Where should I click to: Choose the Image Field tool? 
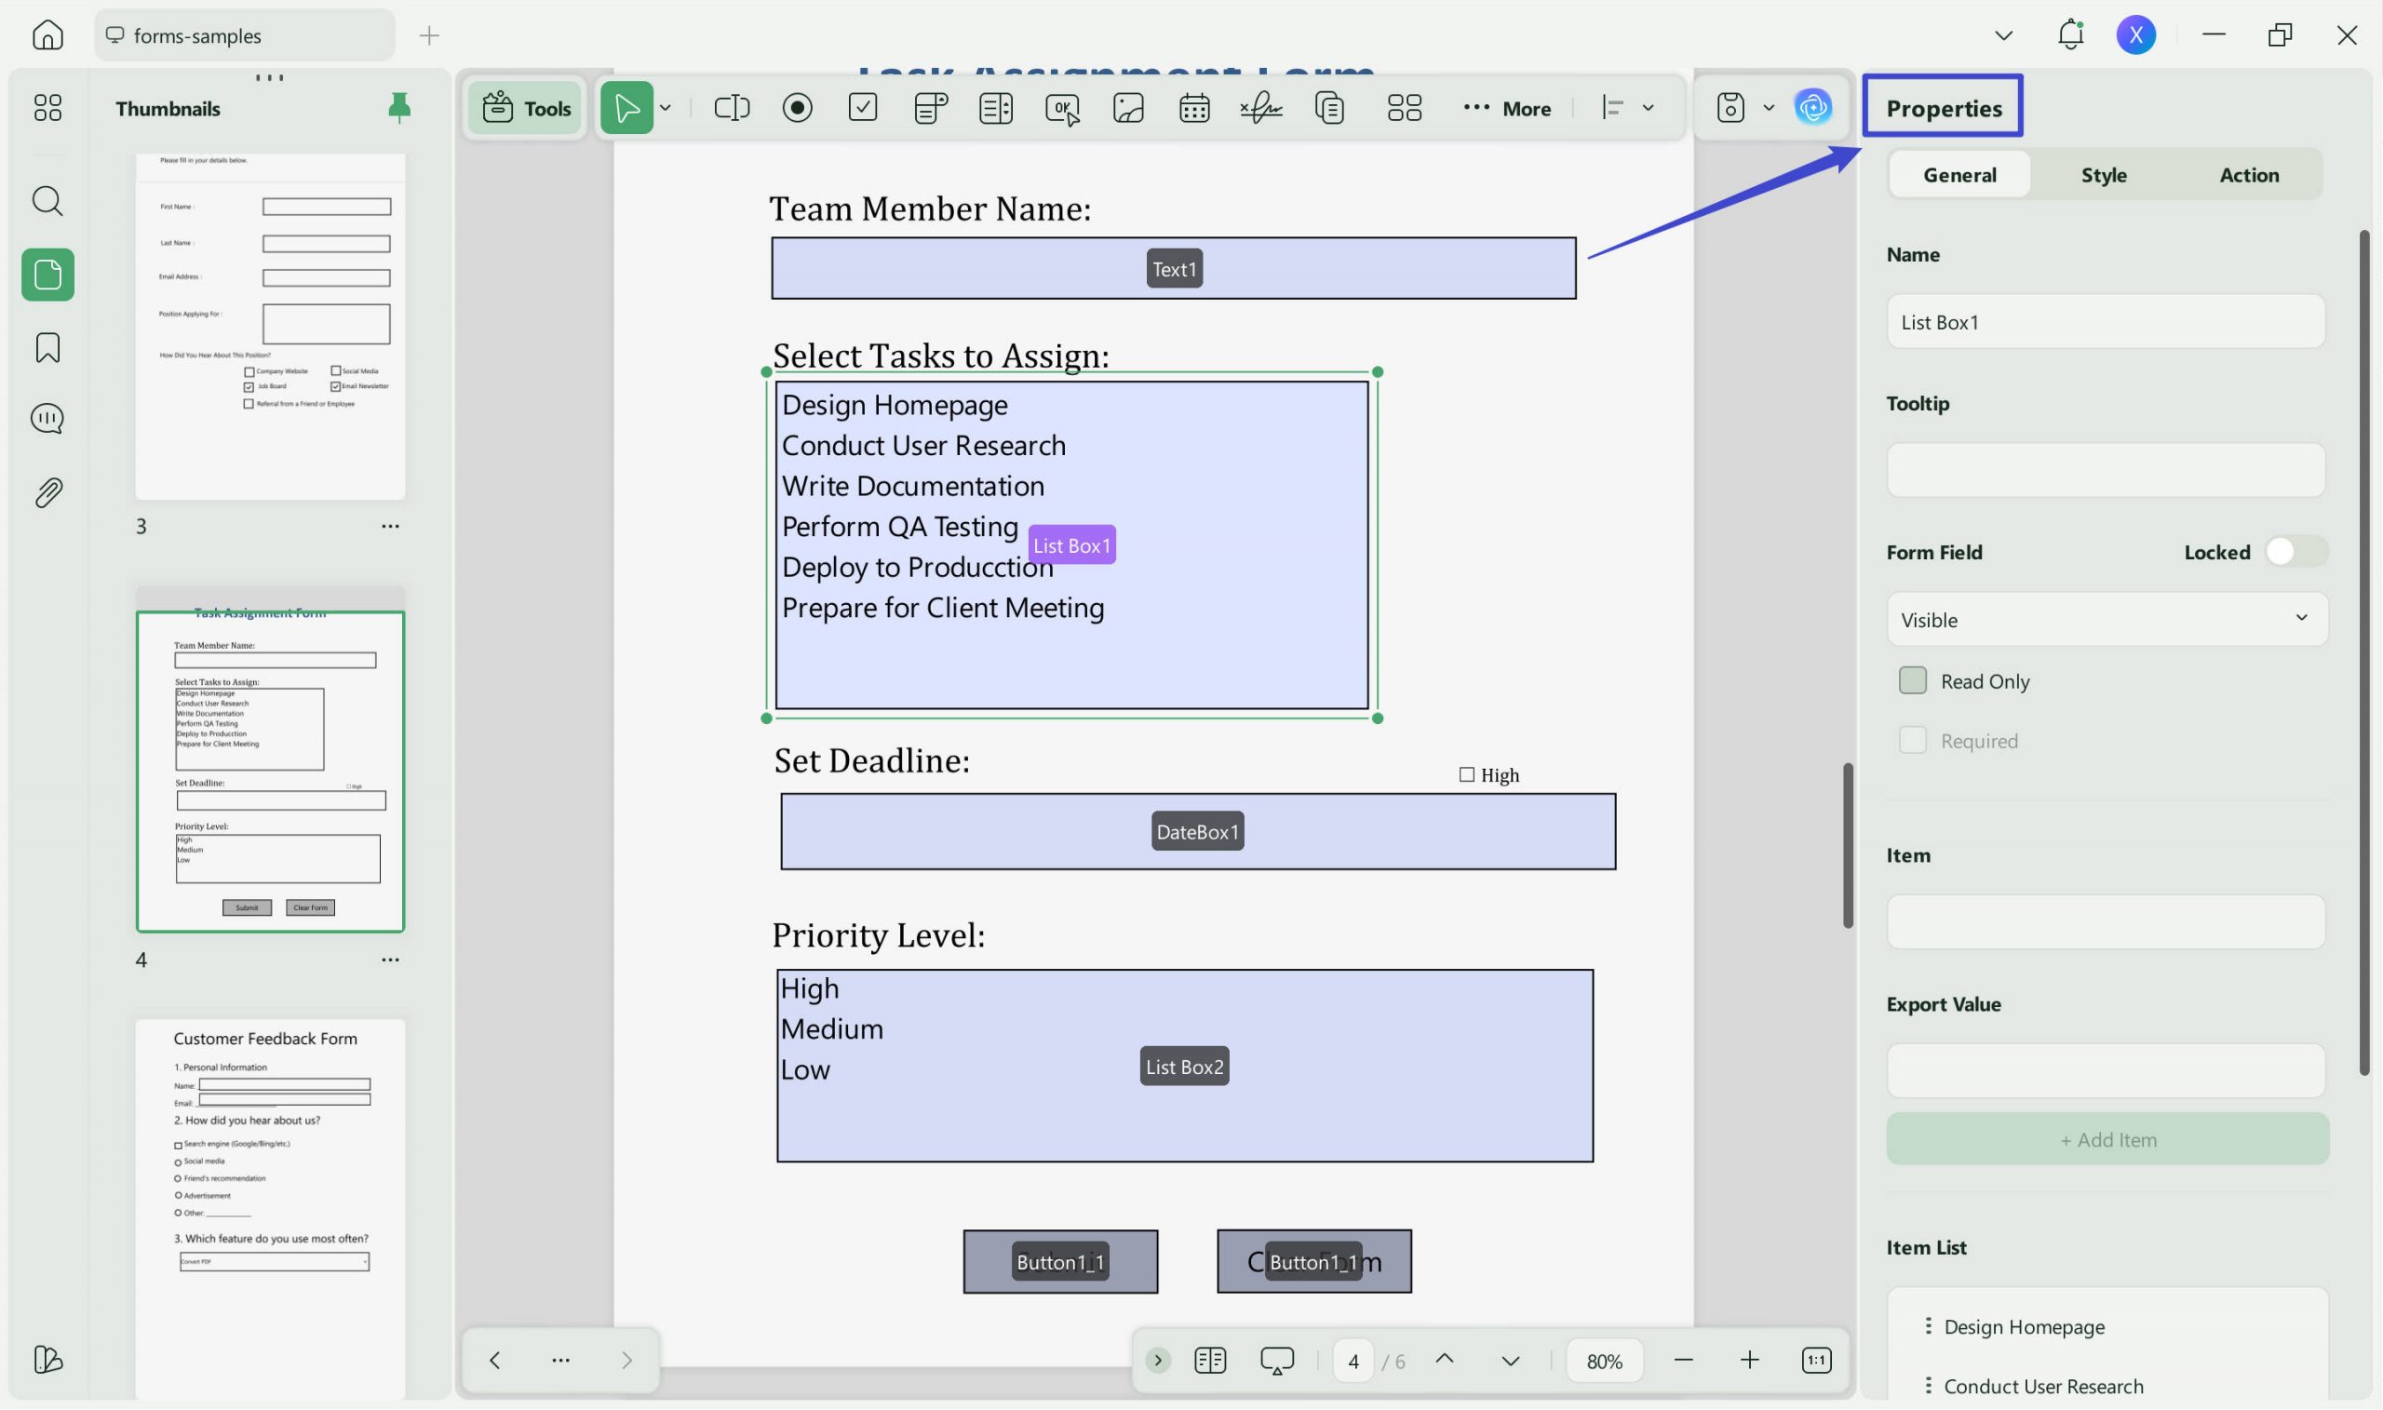(1128, 107)
